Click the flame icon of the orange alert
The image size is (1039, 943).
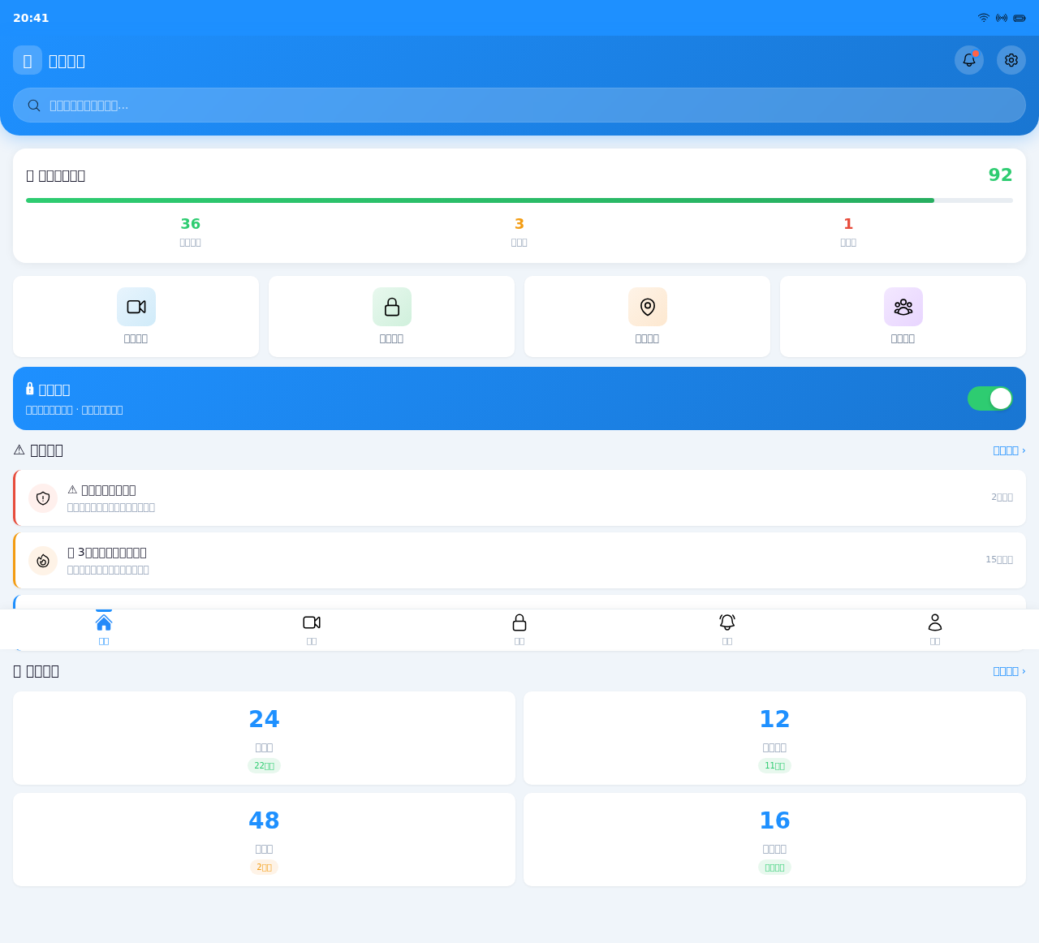coord(43,561)
